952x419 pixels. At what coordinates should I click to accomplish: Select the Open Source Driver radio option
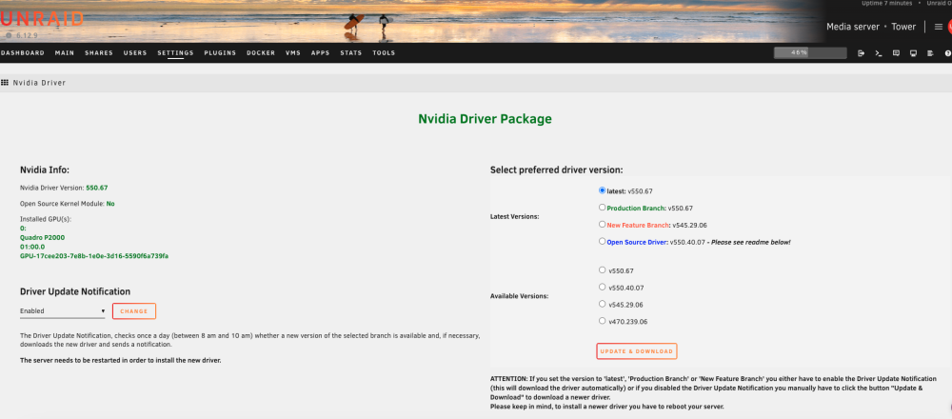point(603,241)
